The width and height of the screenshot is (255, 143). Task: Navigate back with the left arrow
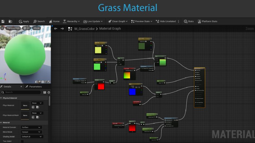55,29
